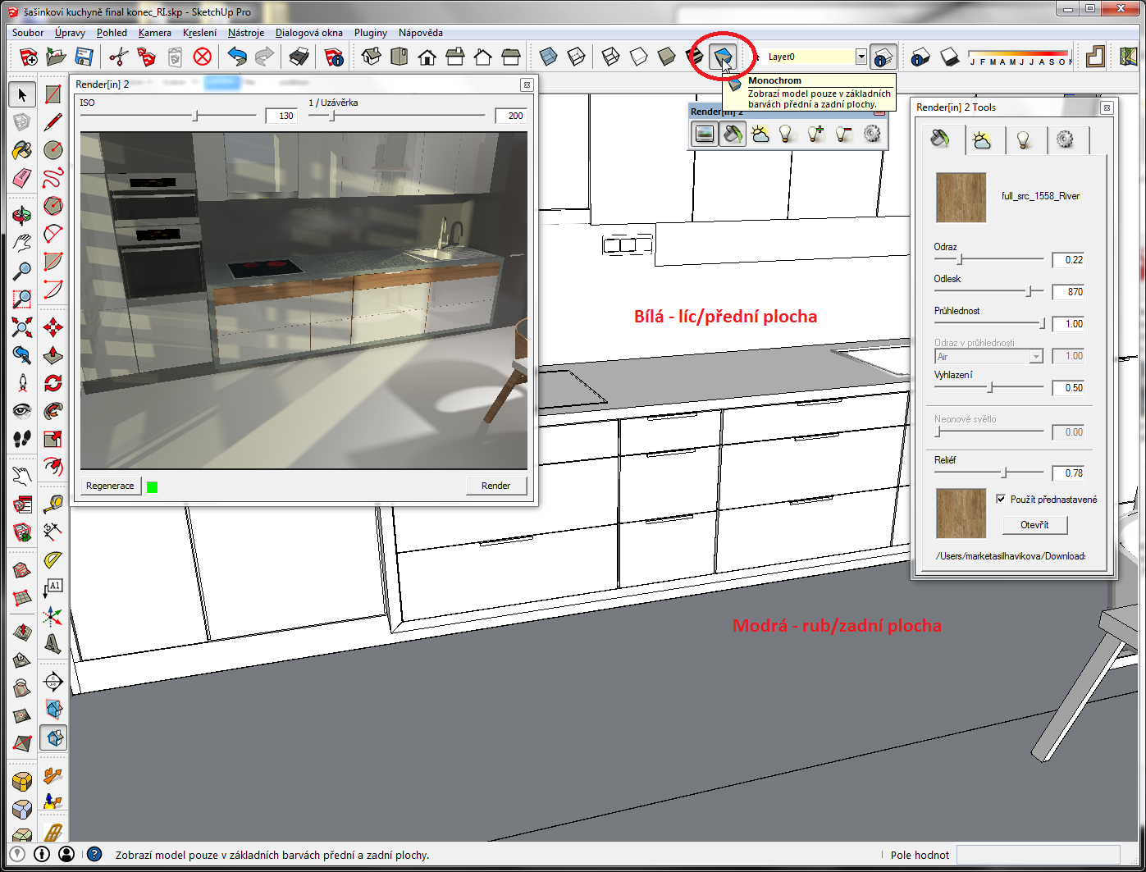Activate the Orbit tool
The width and height of the screenshot is (1146, 872).
pos(22,215)
